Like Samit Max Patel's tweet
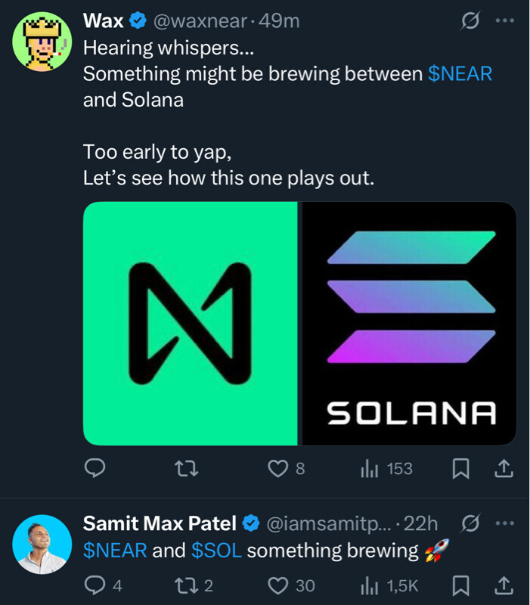530x605 pixels. pyautogui.click(x=279, y=585)
